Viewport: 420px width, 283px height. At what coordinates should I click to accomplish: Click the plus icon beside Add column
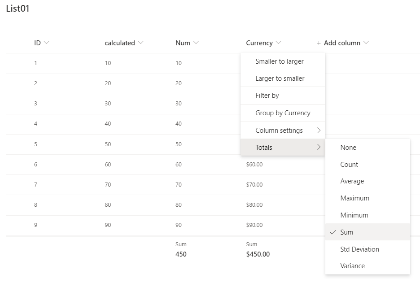click(x=319, y=44)
